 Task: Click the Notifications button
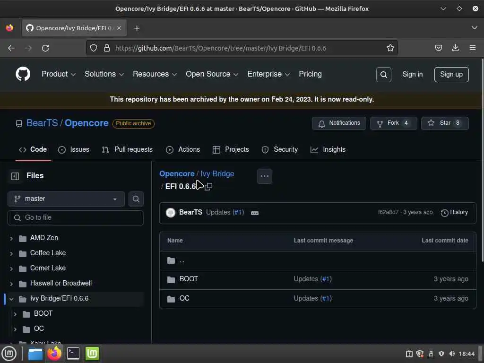click(x=339, y=123)
